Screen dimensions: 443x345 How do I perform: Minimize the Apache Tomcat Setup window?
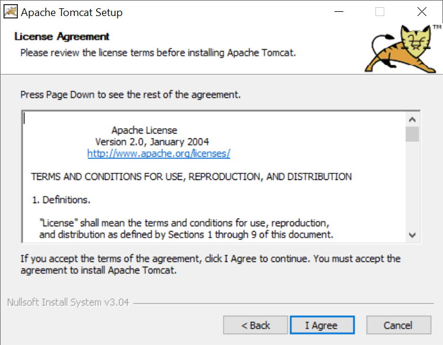[339, 12]
